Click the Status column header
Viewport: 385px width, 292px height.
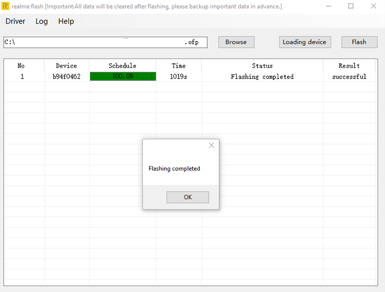(x=262, y=66)
